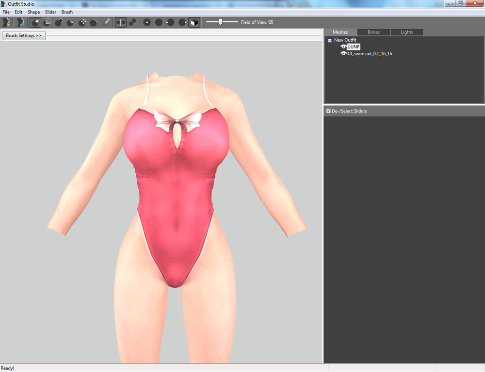
Task: Choose the inflate brush tool
Action: [59, 22]
